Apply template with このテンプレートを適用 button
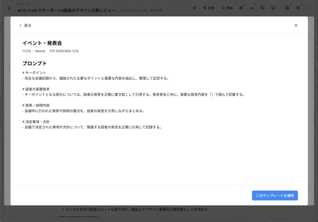Image resolution: width=318 pixels, height=222 pixels. [x=275, y=196]
